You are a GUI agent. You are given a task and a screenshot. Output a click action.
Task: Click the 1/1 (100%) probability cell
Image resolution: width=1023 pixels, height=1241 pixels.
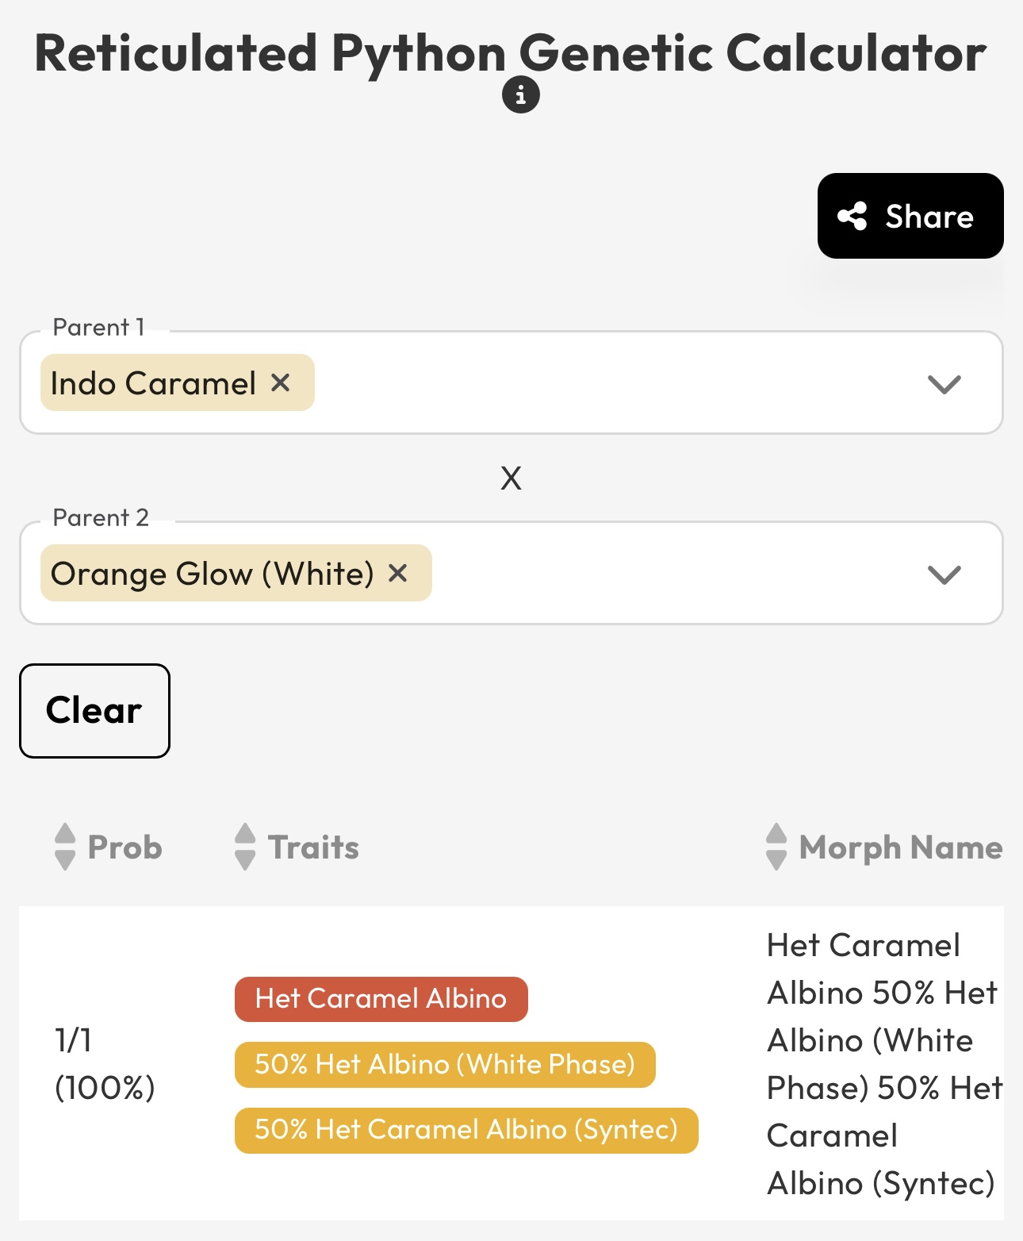coord(105,1063)
